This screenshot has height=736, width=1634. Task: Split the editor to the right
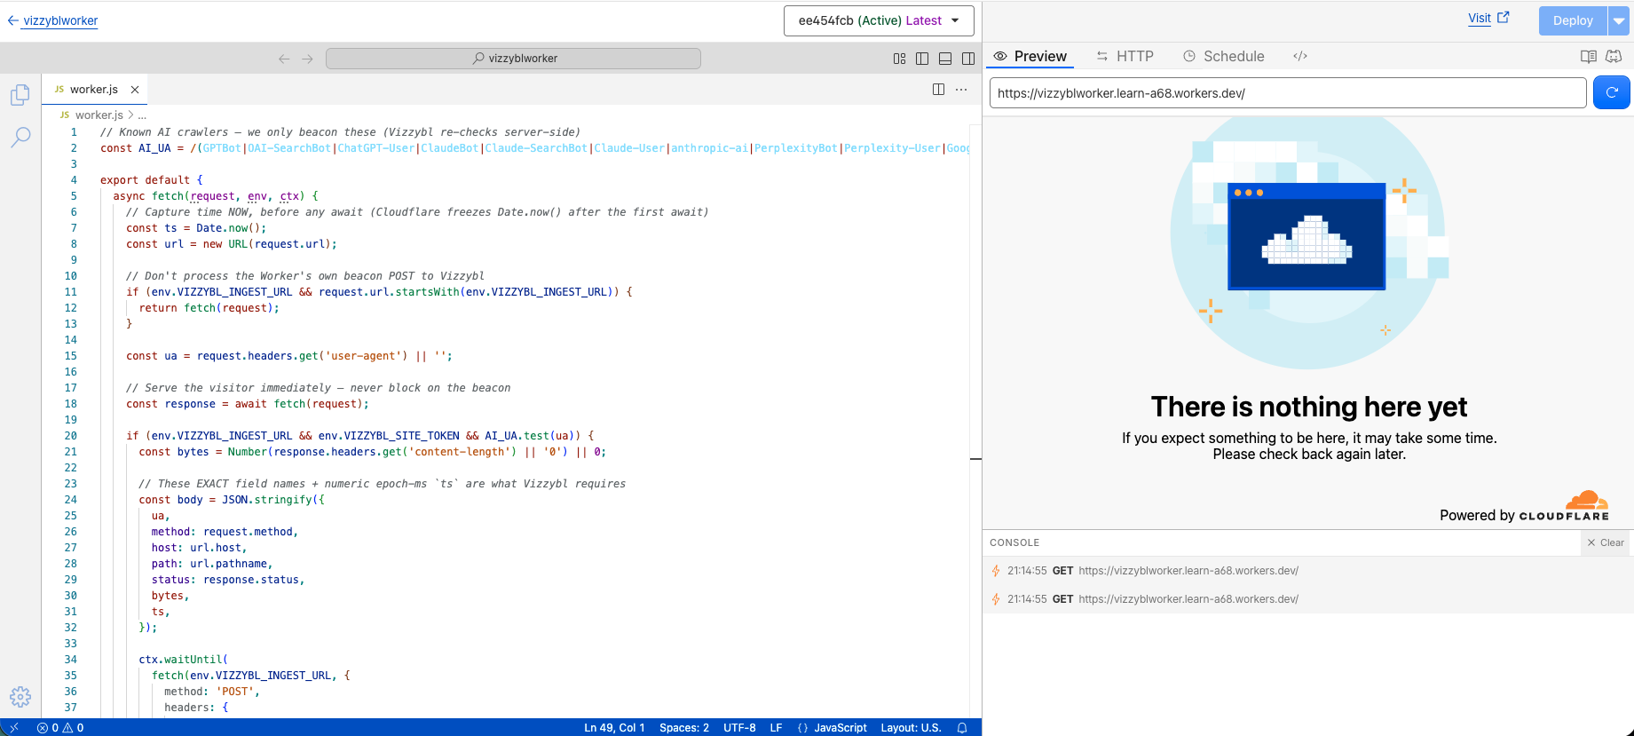click(x=938, y=90)
